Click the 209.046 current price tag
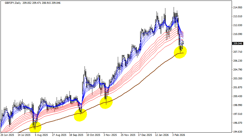 [237, 43]
